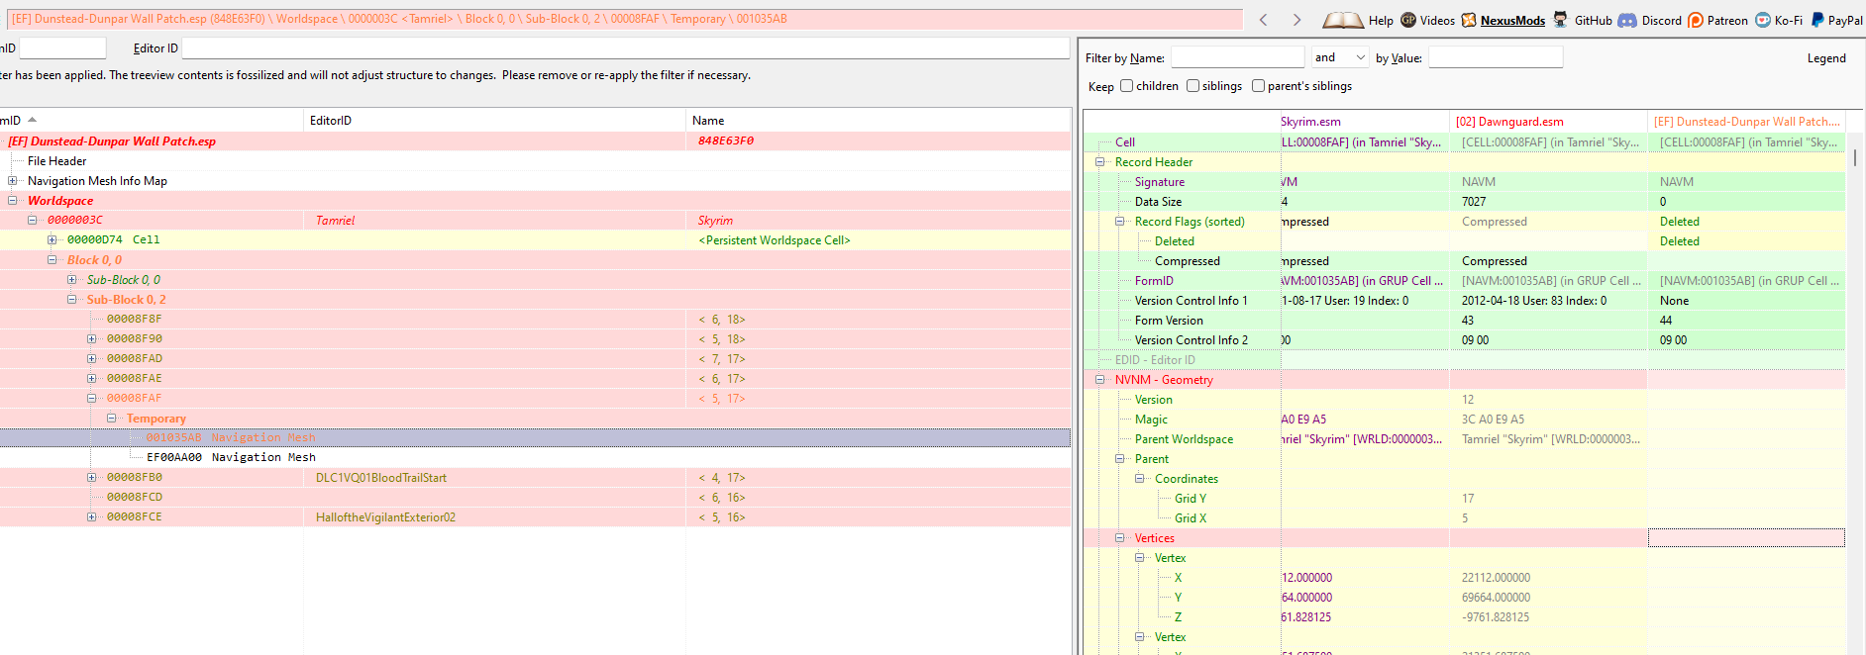
Task: Open the and/or filter combo box
Action: pyautogui.click(x=1340, y=57)
